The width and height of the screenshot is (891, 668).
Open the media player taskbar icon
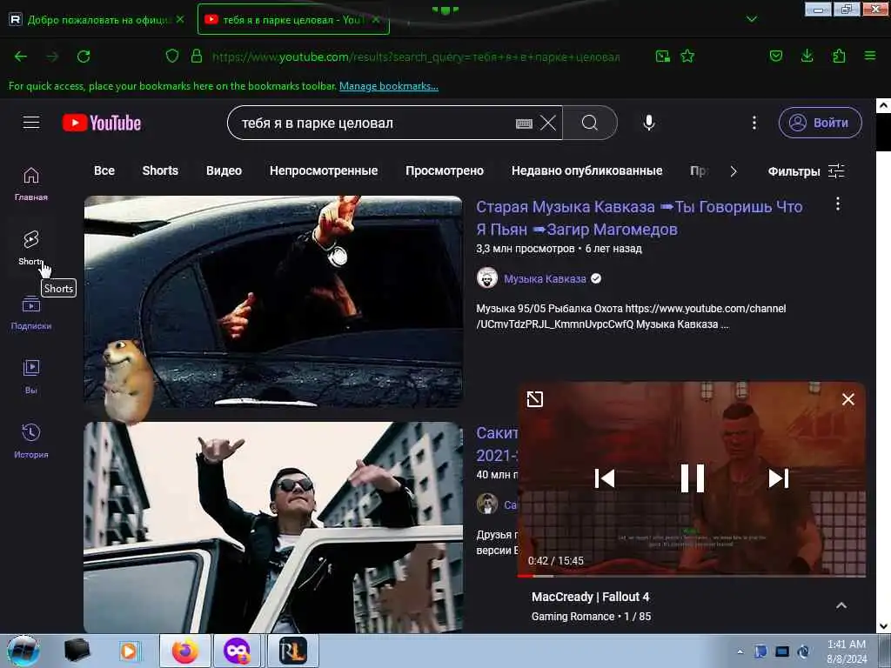click(129, 651)
